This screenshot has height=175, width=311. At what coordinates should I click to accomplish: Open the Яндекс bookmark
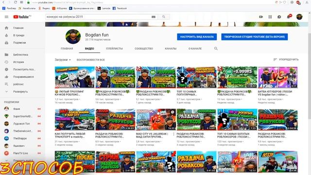click(x=44, y=8)
